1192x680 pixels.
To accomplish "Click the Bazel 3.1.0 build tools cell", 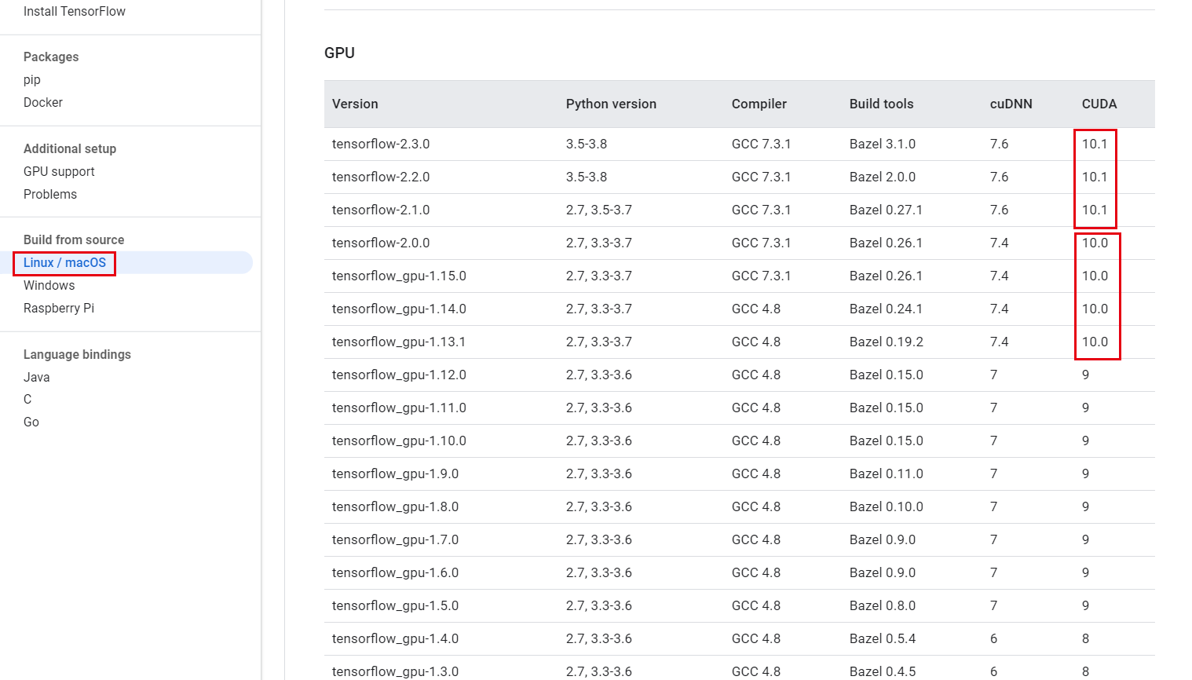I will [883, 144].
